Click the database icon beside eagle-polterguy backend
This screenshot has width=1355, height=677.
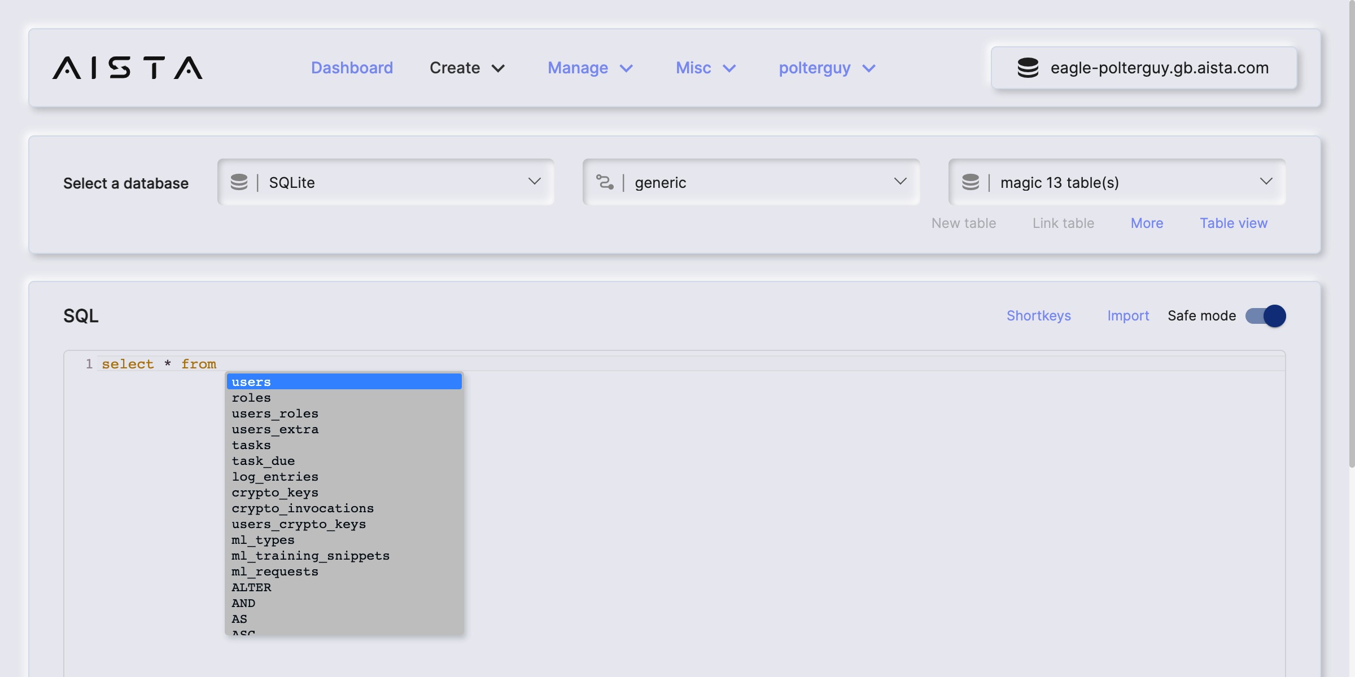(x=1028, y=68)
